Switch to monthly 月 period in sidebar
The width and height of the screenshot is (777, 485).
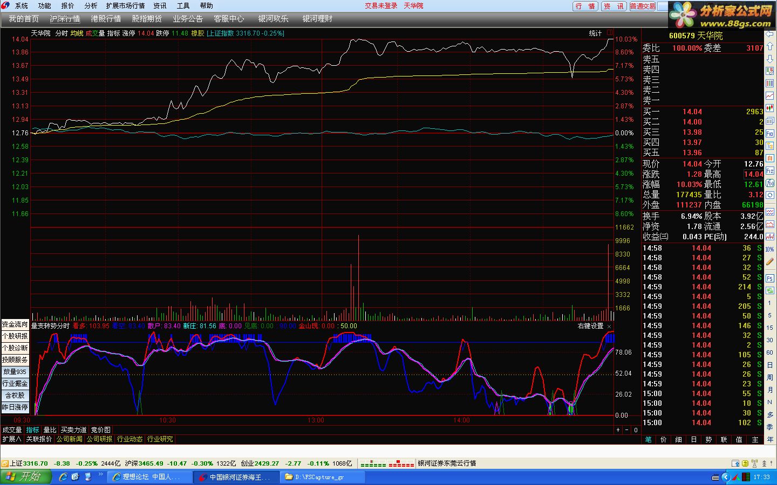770,390
